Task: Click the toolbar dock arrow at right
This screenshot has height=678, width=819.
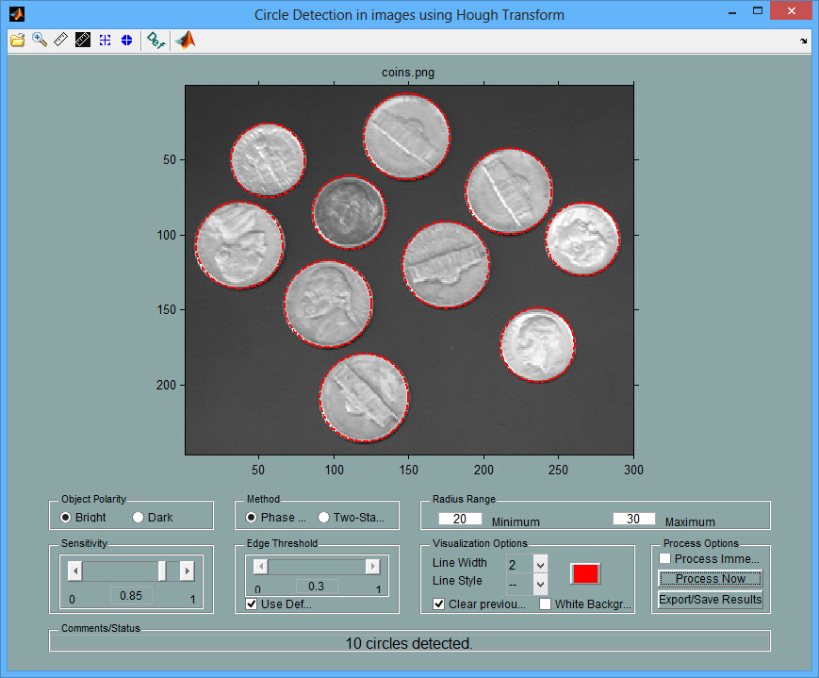Action: click(x=803, y=41)
